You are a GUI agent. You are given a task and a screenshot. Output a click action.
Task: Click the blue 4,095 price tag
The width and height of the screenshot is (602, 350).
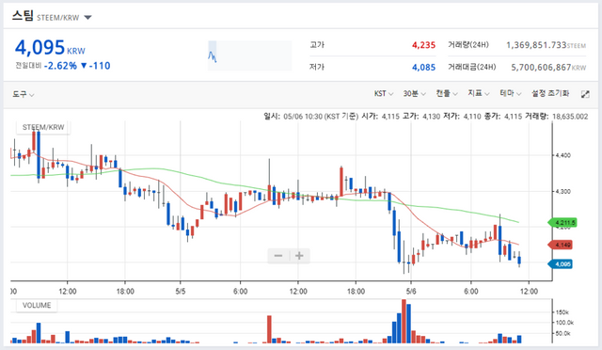coord(561,264)
